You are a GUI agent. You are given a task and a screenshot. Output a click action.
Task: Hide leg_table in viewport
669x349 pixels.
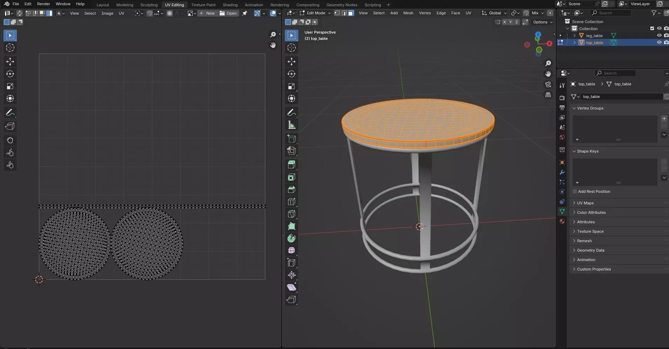659,35
